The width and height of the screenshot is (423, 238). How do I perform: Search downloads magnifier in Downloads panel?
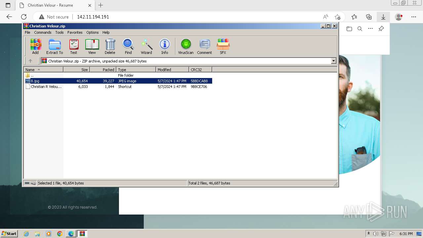360,29
